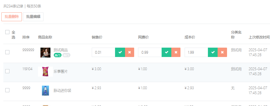Click category 无 in 脉动迷你装 row
Viewport: 270px width, 106px height.
coord(233,88)
